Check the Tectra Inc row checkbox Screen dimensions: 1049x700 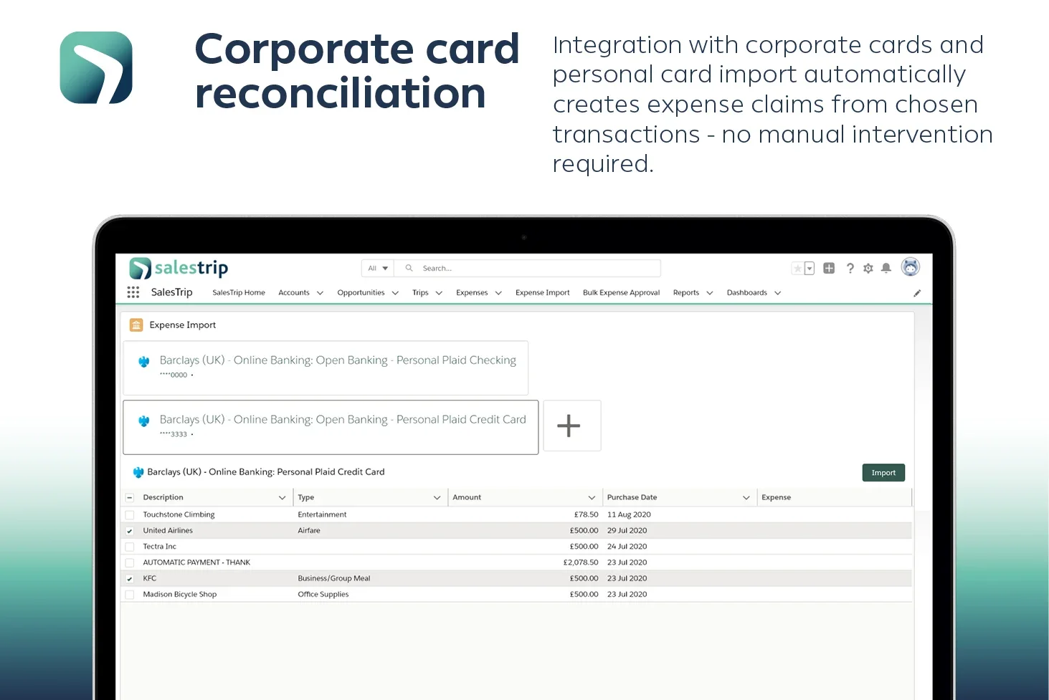130,547
